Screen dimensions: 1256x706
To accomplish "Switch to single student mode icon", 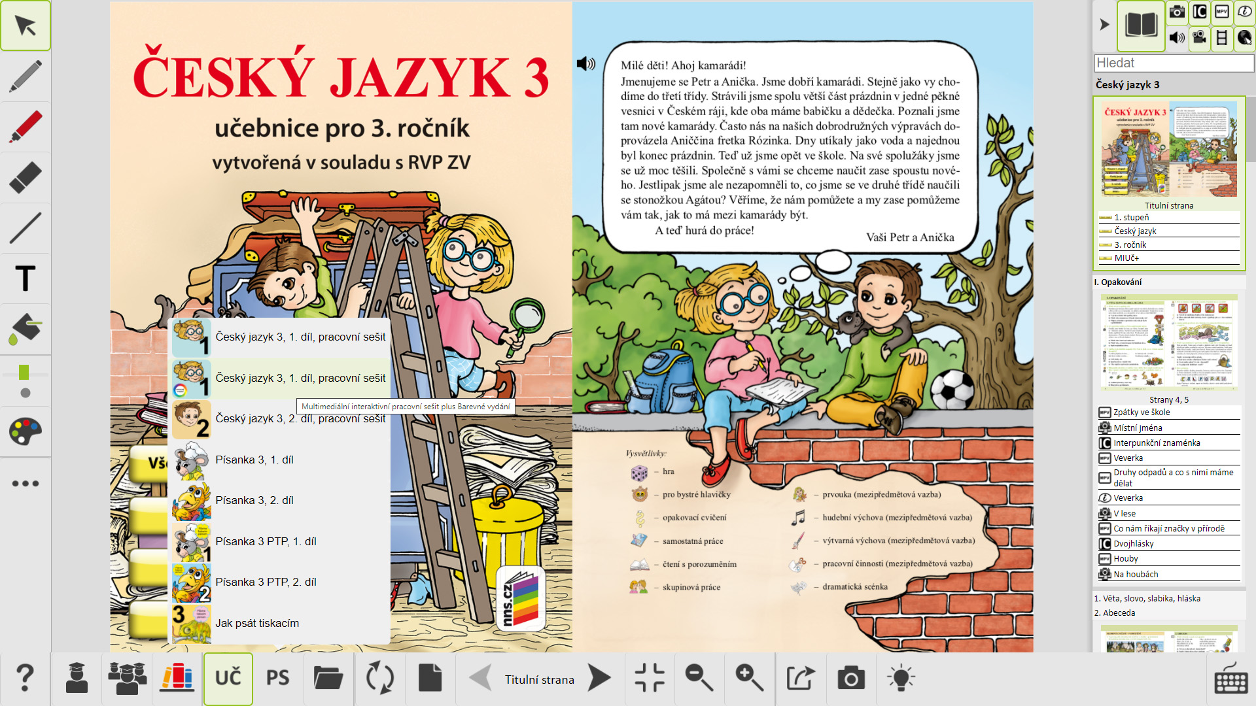I will 77,679.
